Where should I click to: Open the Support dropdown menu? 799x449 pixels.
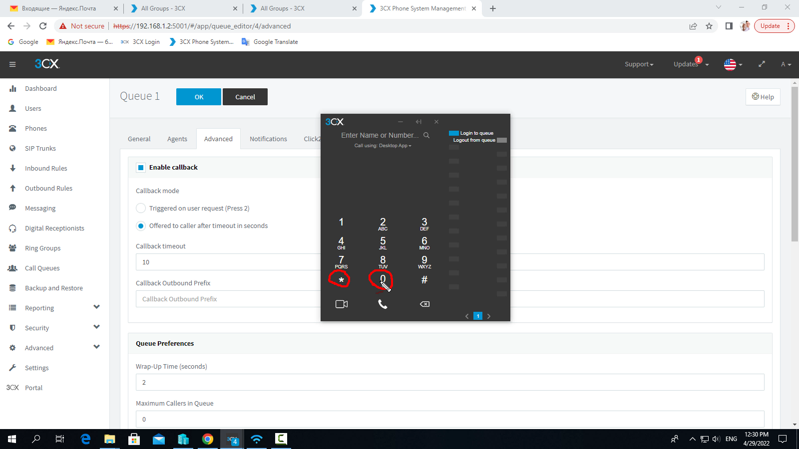pyautogui.click(x=639, y=64)
